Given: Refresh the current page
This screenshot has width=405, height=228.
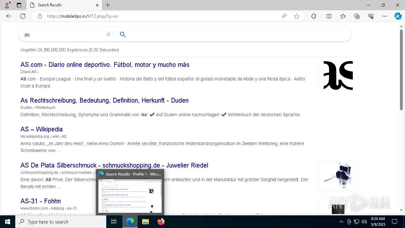Looking at the screenshot, I should pyautogui.click(x=23, y=16).
